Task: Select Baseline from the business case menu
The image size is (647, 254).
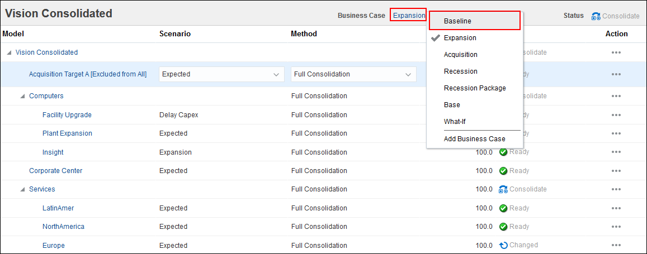Action: [x=457, y=21]
